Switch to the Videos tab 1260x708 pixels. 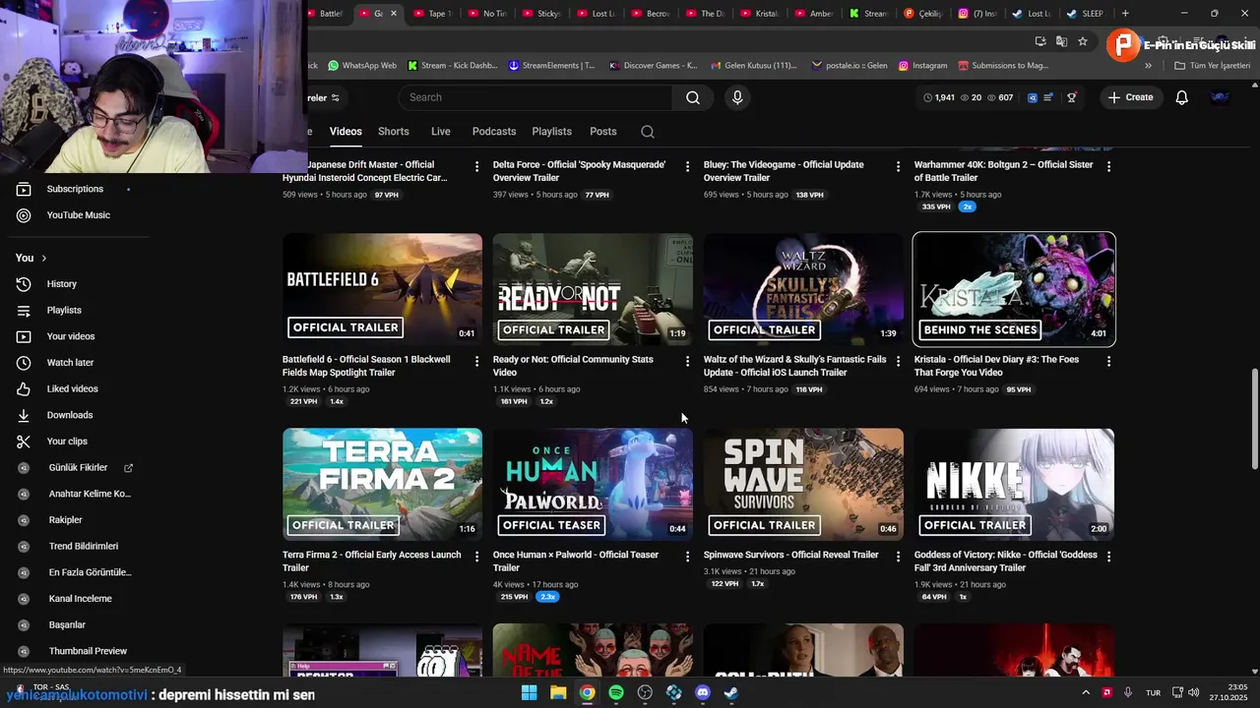[346, 132]
